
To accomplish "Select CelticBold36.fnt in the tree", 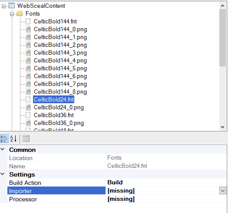I will pos(54,115).
